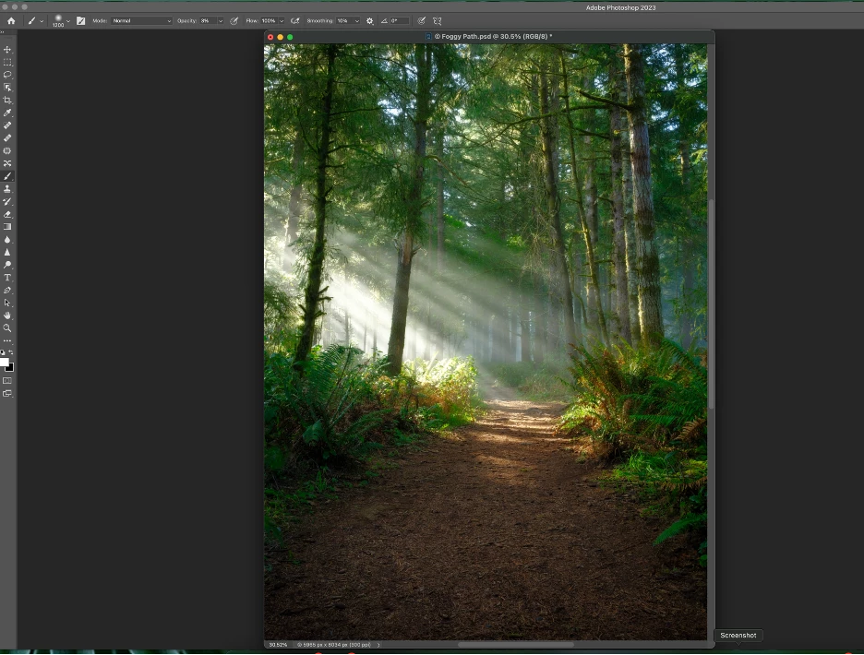The height and width of the screenshot is (655, 864).
Task: Select the Object Selection tool
Action: coord(7,88)
